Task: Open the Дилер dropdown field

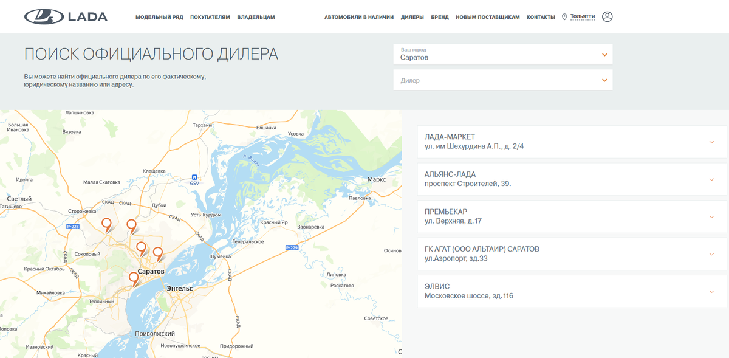Action: (x=503, y=80)
